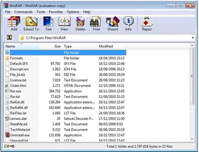
Task: Select the ReadMe.txt file name
Action: pyautogui.click(x=19, y=124)
